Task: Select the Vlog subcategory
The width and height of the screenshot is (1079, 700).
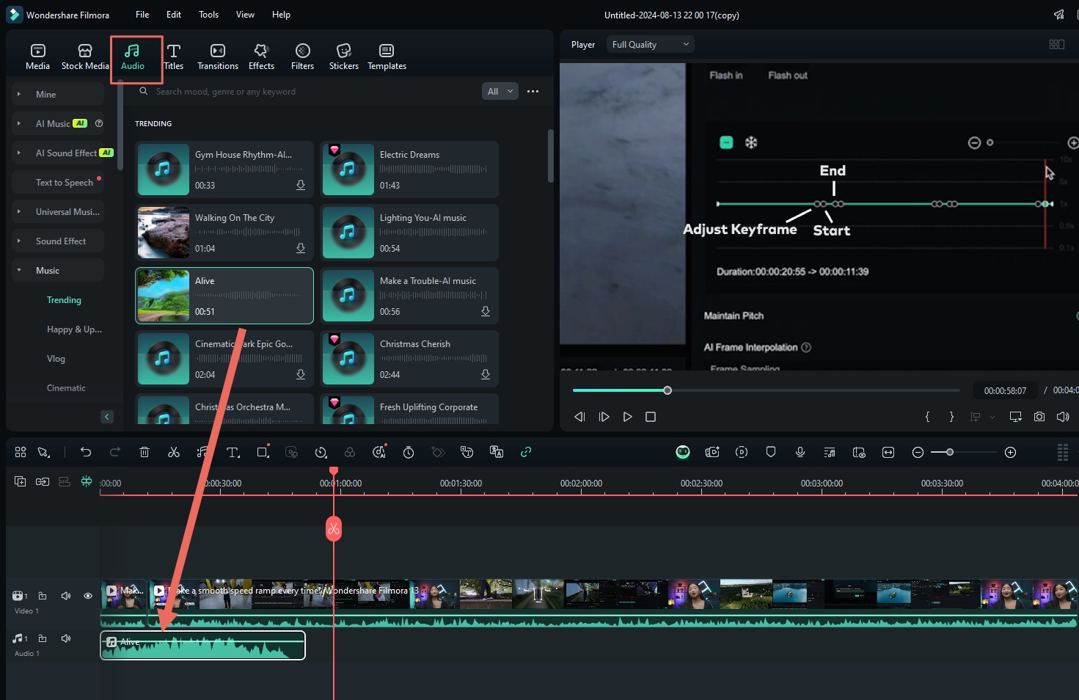Action: click(x=56, y=359)
